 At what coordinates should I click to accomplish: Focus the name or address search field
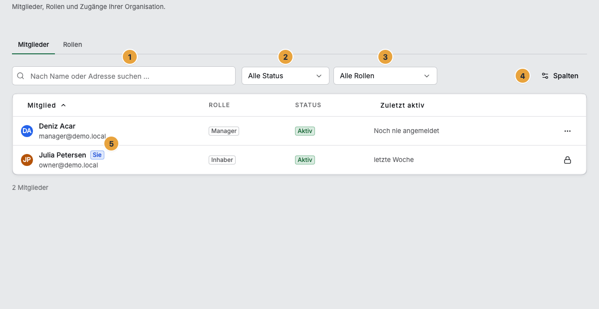(124, 76)
